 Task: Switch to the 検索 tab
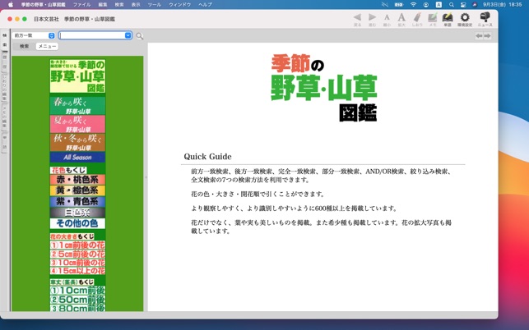[25, 47]
